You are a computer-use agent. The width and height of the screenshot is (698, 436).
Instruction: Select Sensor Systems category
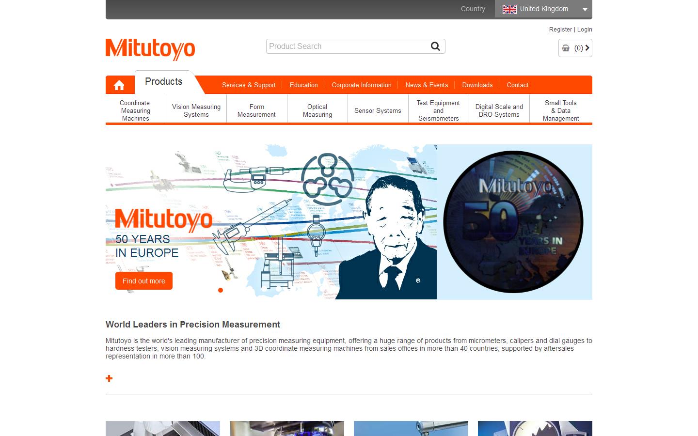[378, 110]
